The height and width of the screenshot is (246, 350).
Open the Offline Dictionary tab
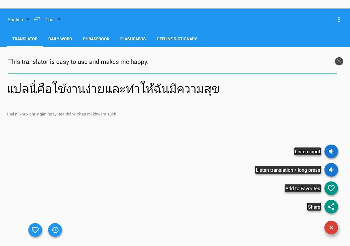177,39
